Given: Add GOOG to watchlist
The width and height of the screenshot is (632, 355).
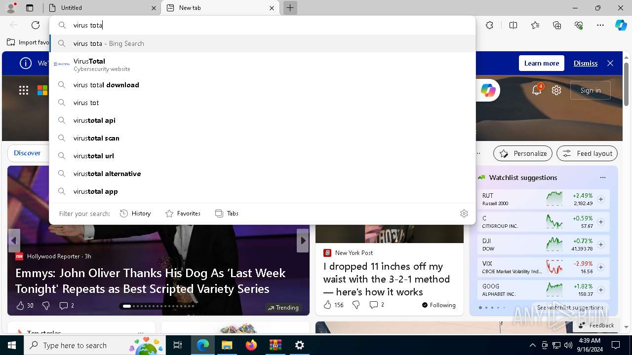Looking at the screenshot, I should pos(601,290).
